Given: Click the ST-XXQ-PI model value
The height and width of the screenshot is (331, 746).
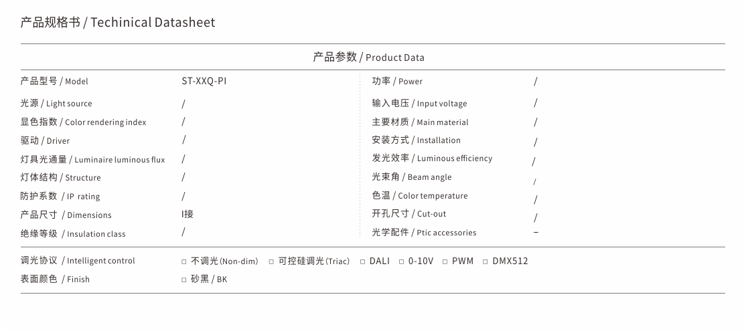Looking at the screenshot, I should click(204, 81).
